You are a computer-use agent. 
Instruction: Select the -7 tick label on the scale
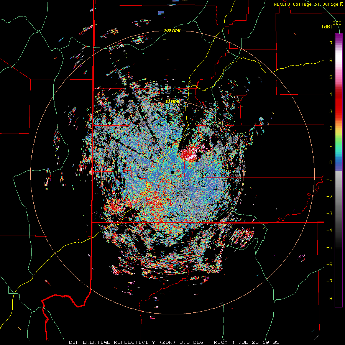tap(329, 281)
